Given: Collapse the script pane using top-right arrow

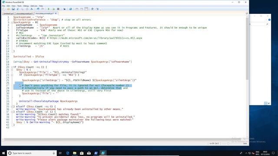Looking at the screenshot, I should click(x=247, y=13).
